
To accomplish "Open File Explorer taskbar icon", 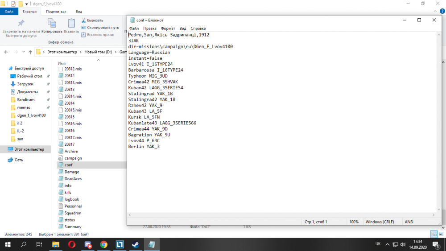I will [56, 244].
